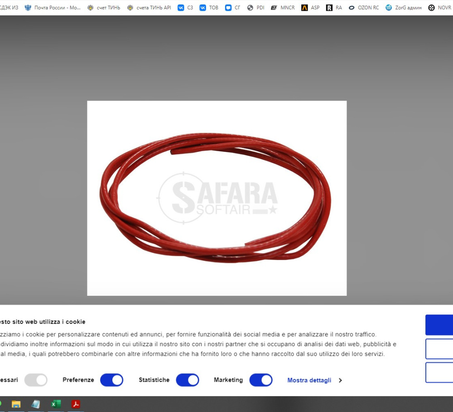Open the MNCR bookmark
This screenshot has height=412, width=453.
[x=283, y=8]
